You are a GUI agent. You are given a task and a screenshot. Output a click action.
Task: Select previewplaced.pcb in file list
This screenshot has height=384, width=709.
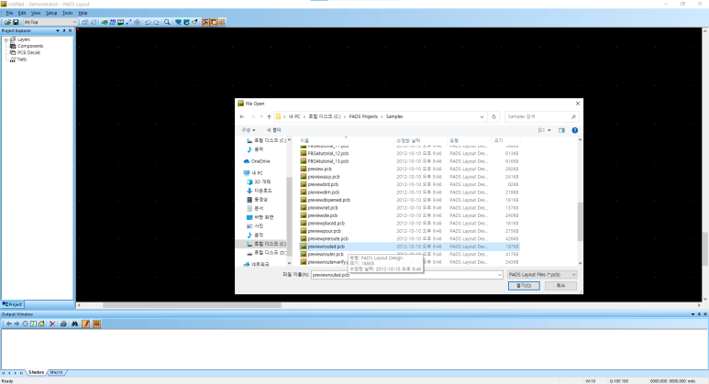tap(326, 224)
